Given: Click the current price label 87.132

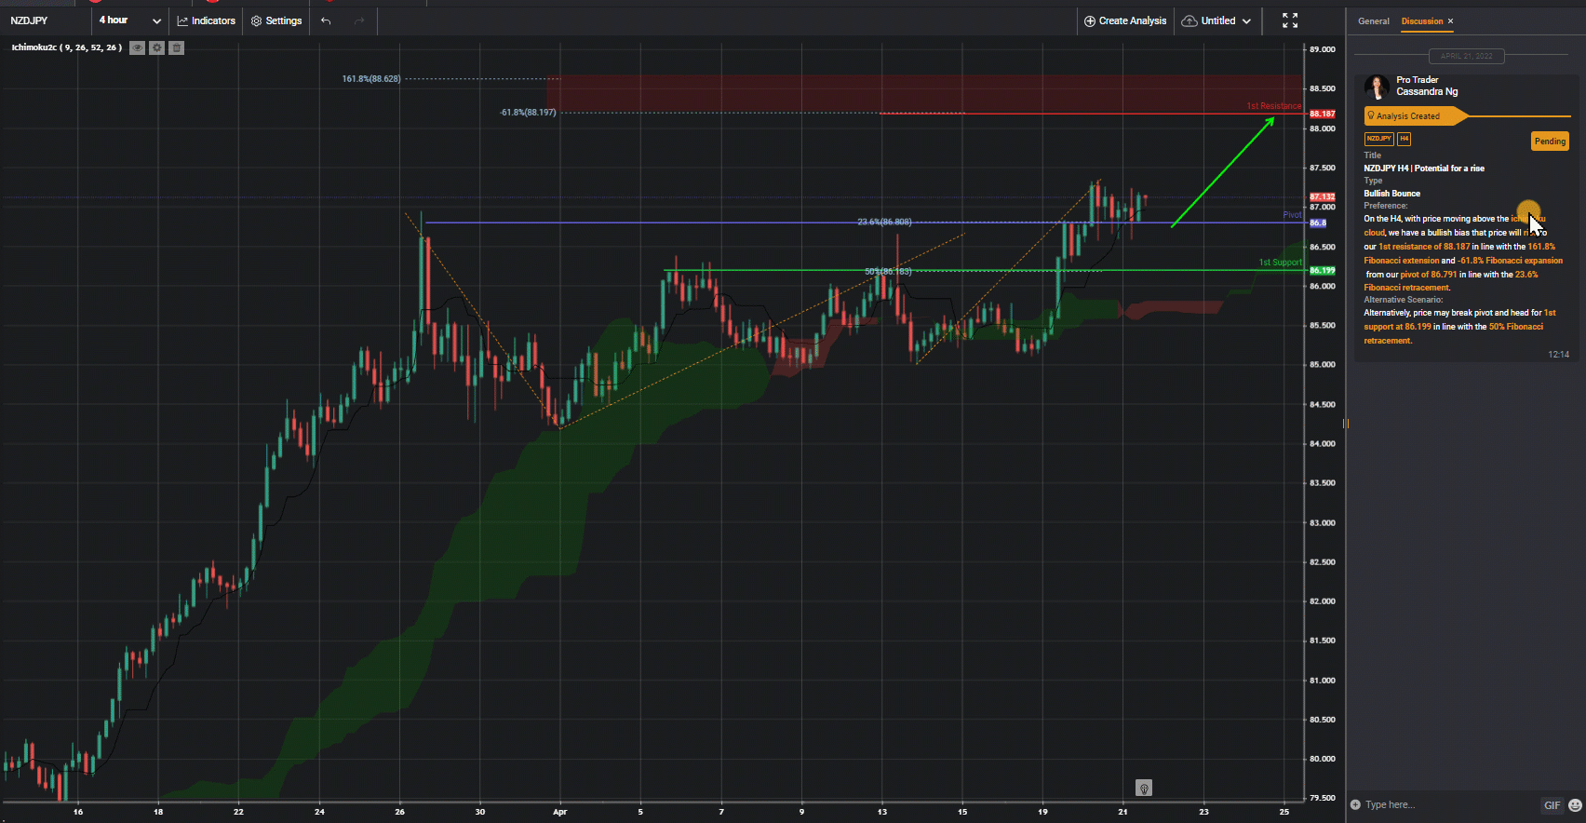Looking at the screenshot, I should pyautogui.click(x=1322, y=197).
